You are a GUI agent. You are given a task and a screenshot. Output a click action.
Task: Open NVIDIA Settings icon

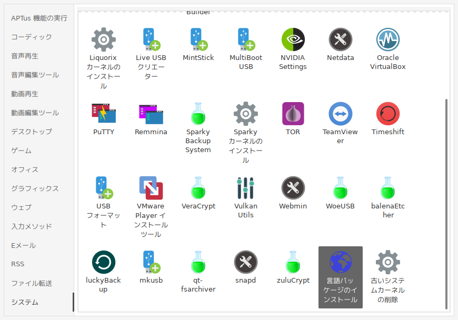(x=293, y=39)
